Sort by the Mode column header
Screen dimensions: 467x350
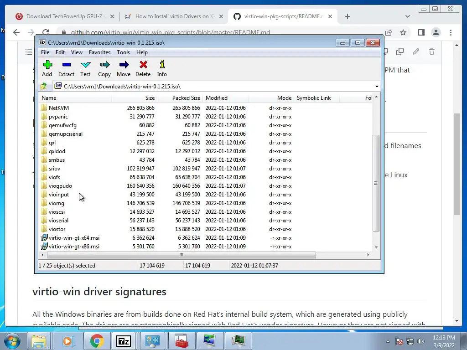click(x=271, y=98)
